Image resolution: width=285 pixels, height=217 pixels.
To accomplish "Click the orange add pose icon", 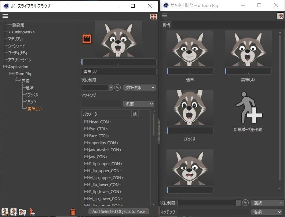I will click(32, 212).
